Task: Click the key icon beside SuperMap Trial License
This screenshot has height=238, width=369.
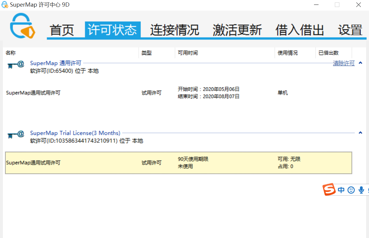Action: [x=16, y=135]
